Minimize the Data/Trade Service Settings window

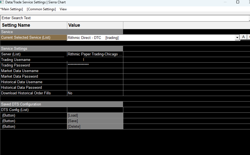coord(225,2)
